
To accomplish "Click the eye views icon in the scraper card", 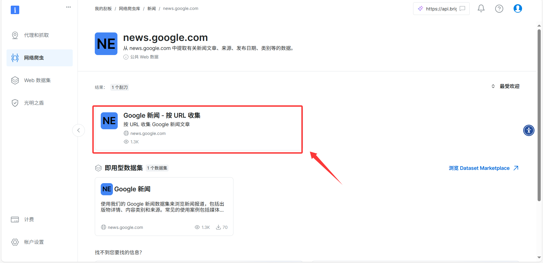I will [126, 142].
